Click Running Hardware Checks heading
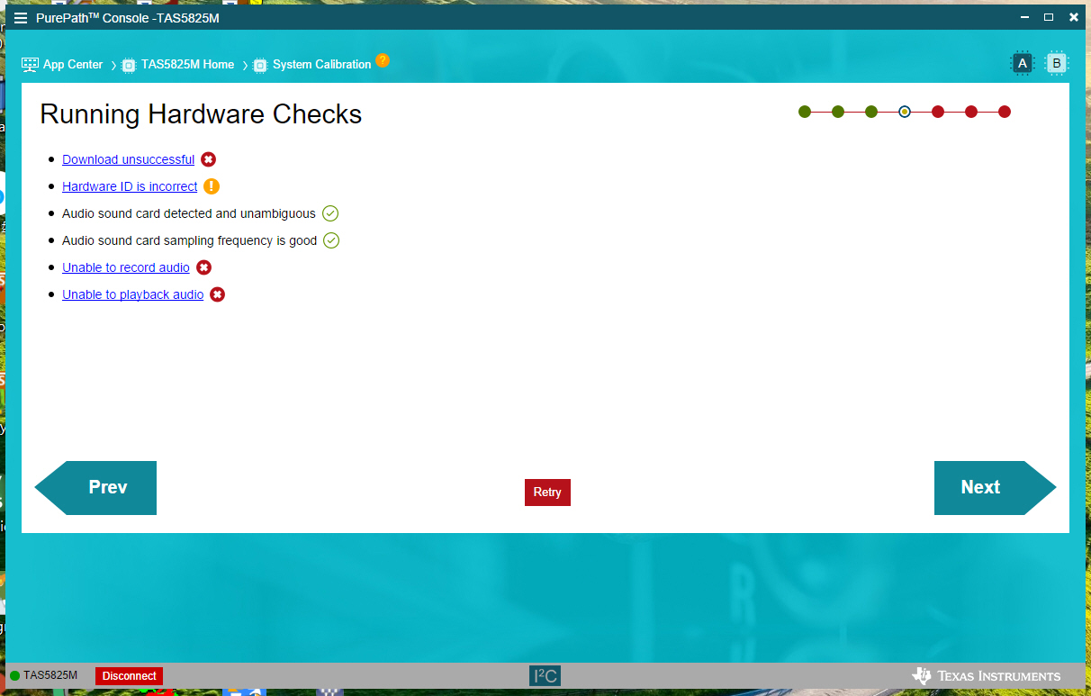1091x696 pixels. (x=201, y=114)
